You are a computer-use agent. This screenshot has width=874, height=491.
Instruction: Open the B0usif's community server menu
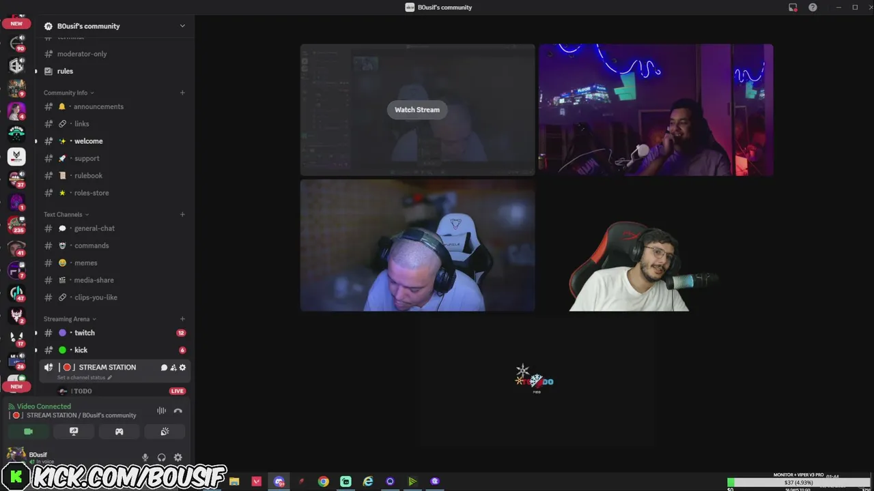point(115,26)
